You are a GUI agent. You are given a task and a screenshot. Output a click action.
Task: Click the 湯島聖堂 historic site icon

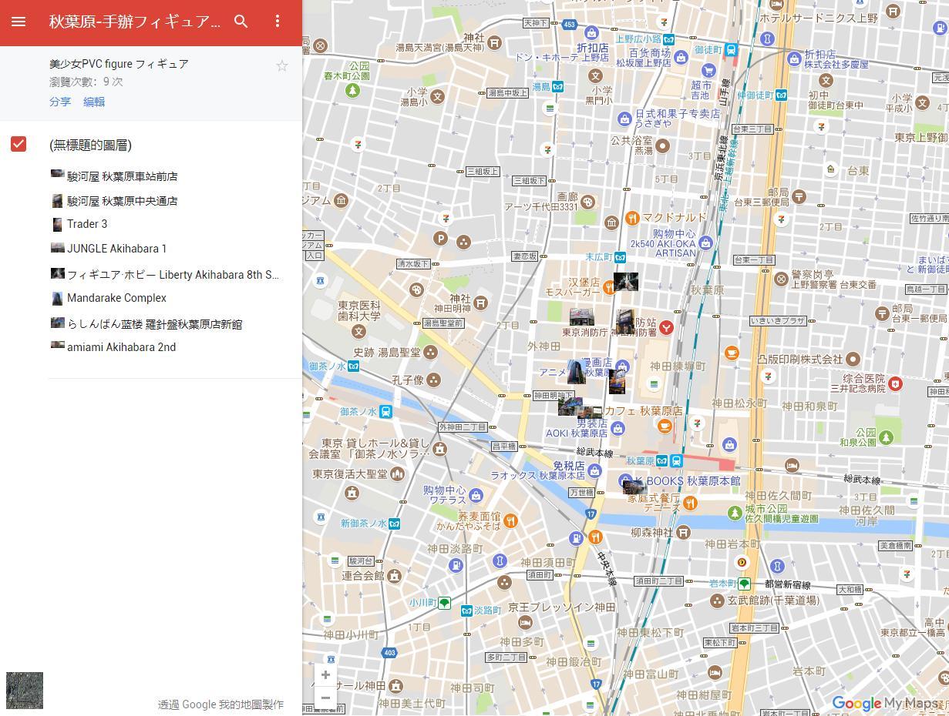click(431, 353)
